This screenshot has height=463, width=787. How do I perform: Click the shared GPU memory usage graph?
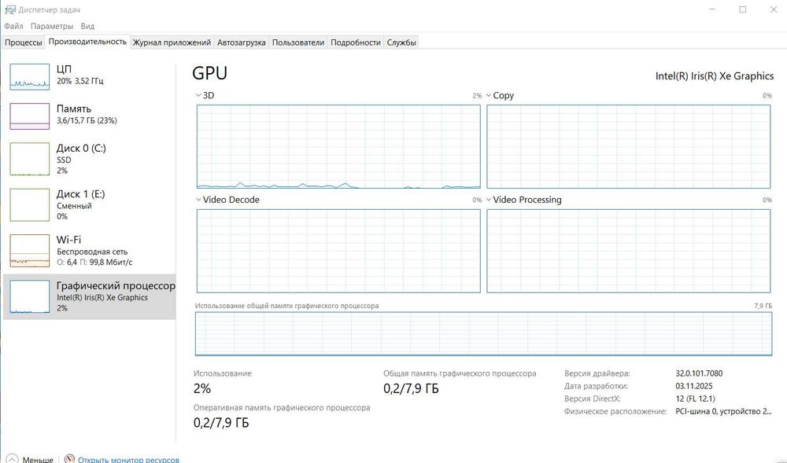coord(484,333)
